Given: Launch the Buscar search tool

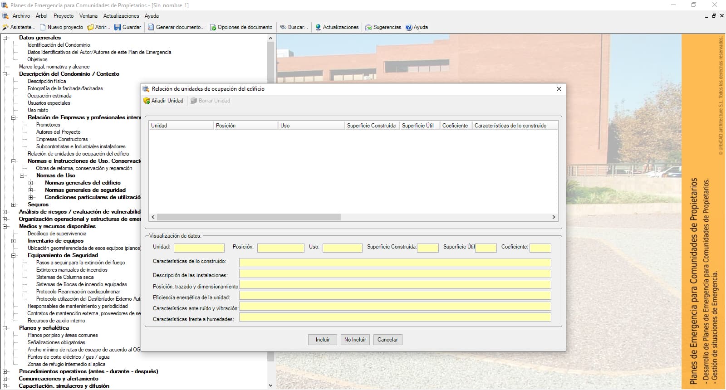Looking at the screenshot, I should tap(283, 27).
